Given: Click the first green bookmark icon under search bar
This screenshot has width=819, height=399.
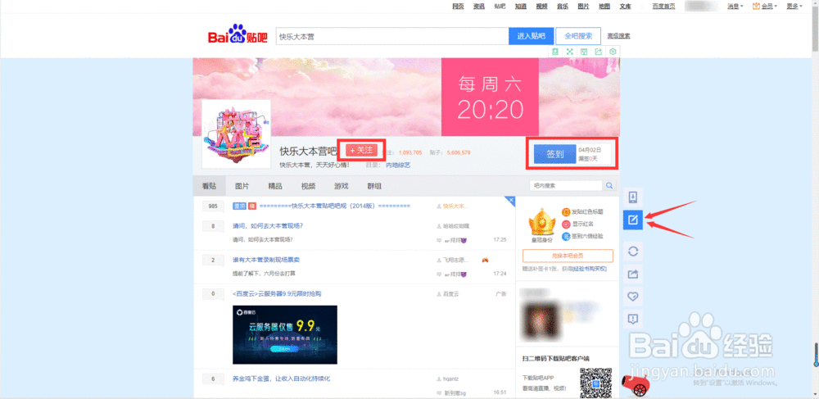Looking at the screenshot, I should [x=555, y=52].
